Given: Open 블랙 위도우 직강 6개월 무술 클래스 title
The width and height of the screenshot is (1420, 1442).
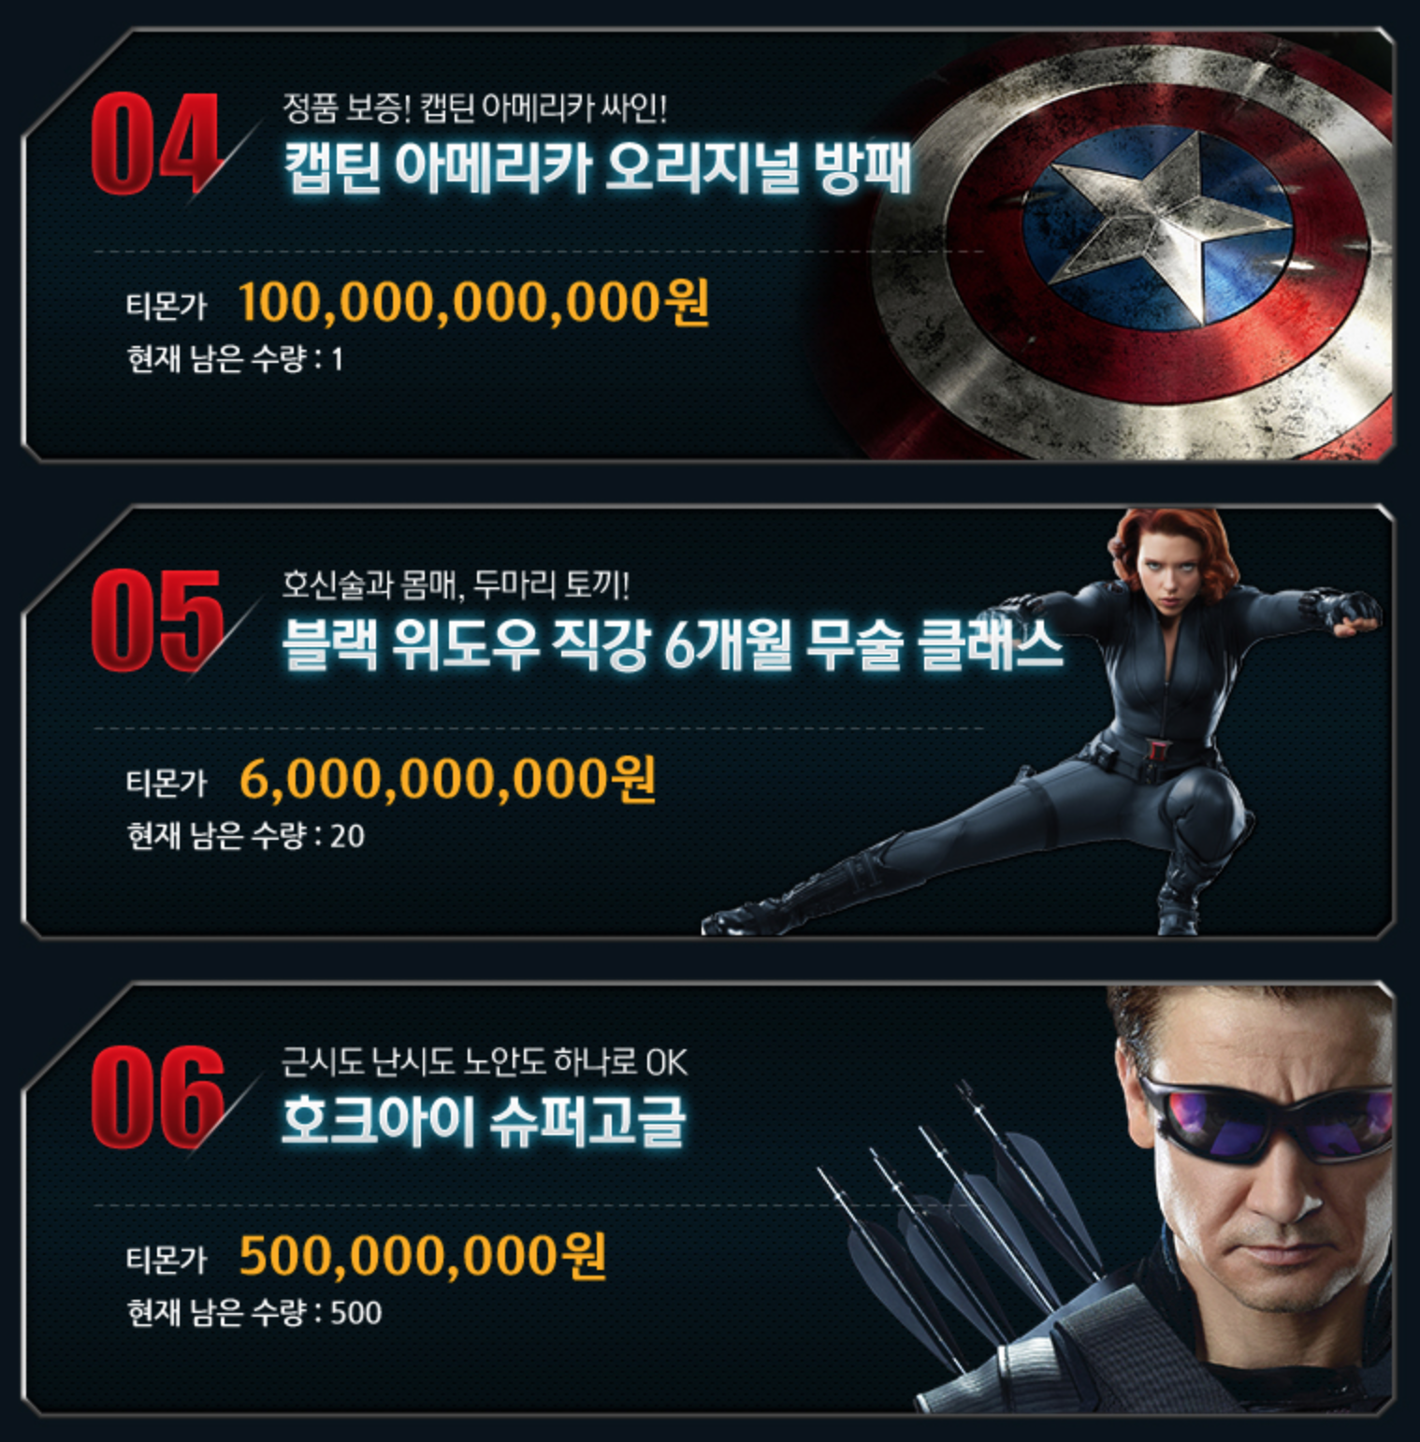Looking at the screenshot, I should coord(673,644).
